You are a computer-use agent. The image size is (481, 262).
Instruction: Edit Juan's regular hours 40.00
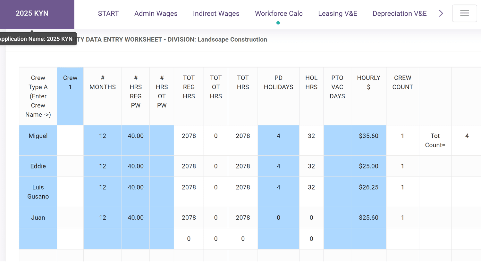click(x=136, y=217)
